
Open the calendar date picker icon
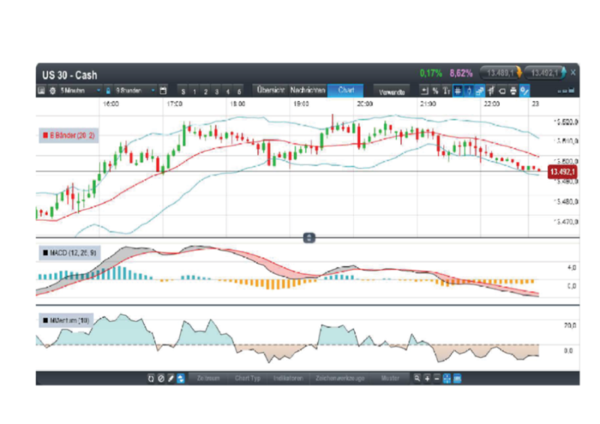[163, 90]
